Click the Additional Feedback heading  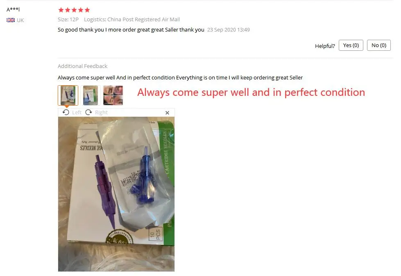82,66
